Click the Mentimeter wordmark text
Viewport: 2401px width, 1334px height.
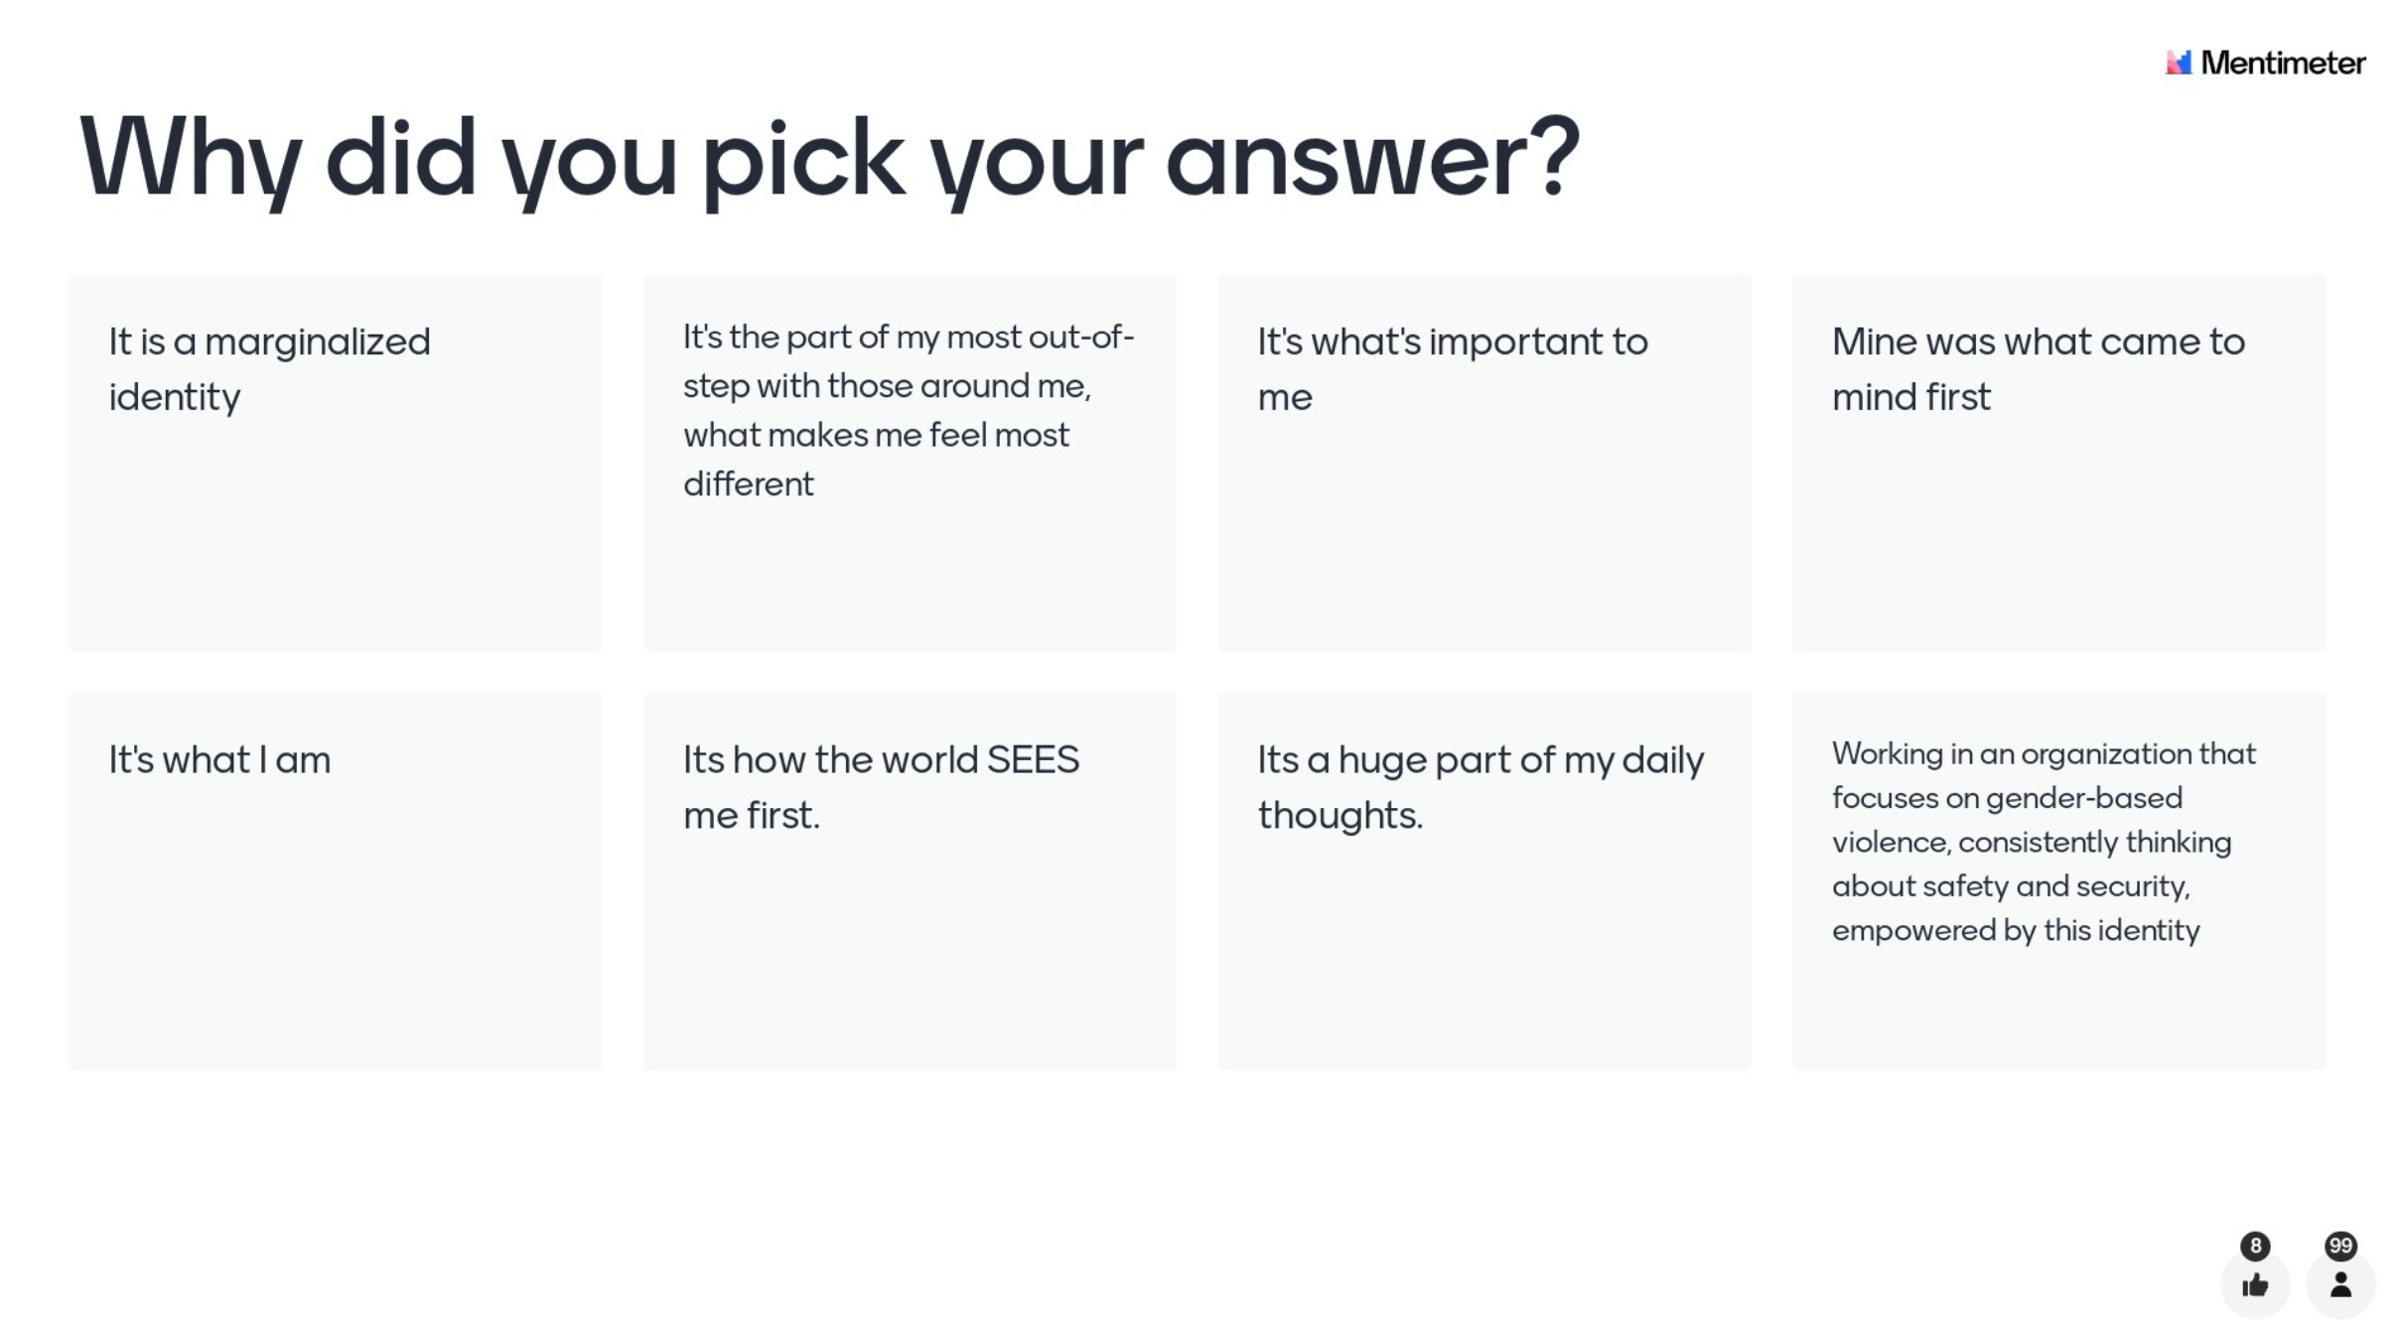click(2282, 63)
